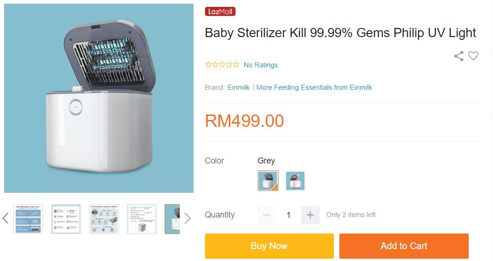View the first thumbnail with curved diagram

point(28,219)
